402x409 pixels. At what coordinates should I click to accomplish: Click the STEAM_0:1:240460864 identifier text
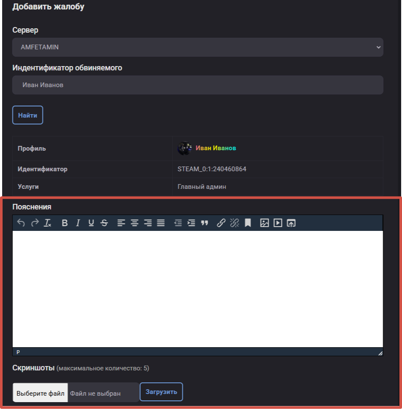[212, 169]
